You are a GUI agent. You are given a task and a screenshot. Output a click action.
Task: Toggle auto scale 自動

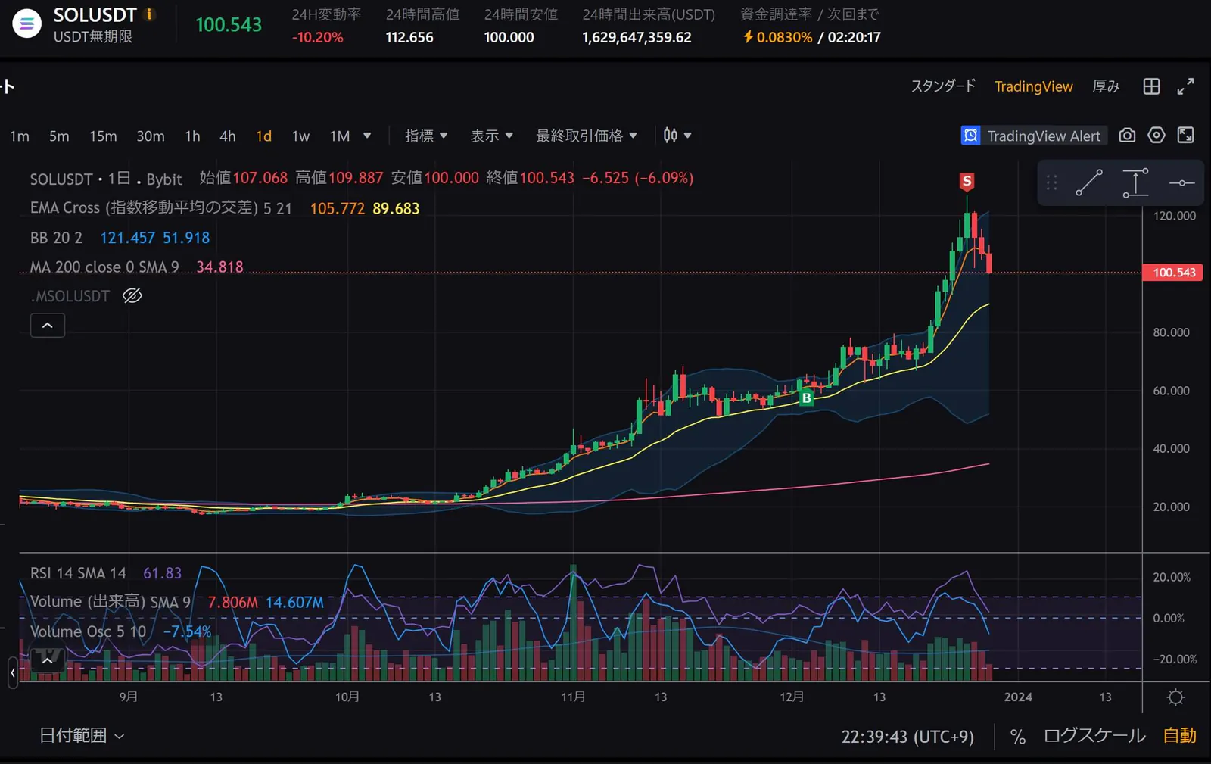(x=1180, y=736)
